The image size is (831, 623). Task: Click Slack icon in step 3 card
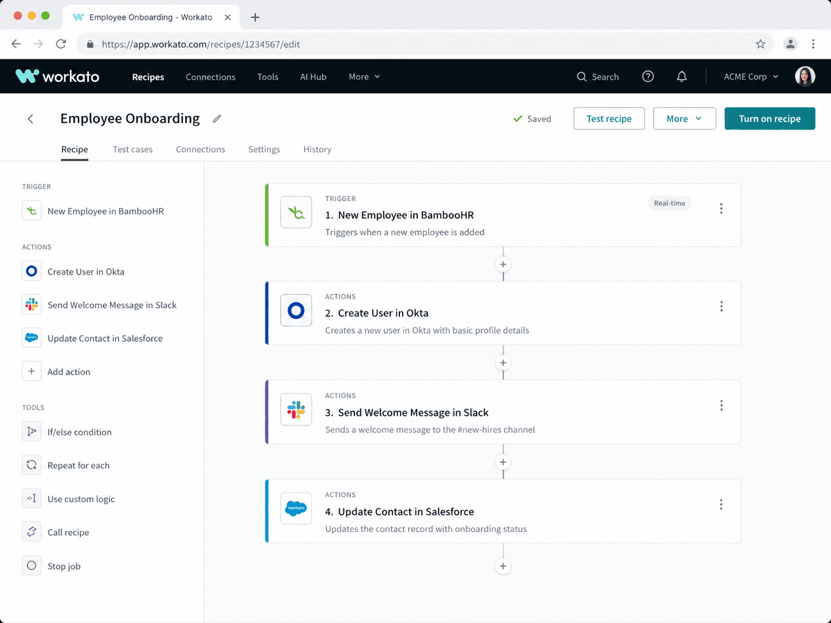[296, 410]
